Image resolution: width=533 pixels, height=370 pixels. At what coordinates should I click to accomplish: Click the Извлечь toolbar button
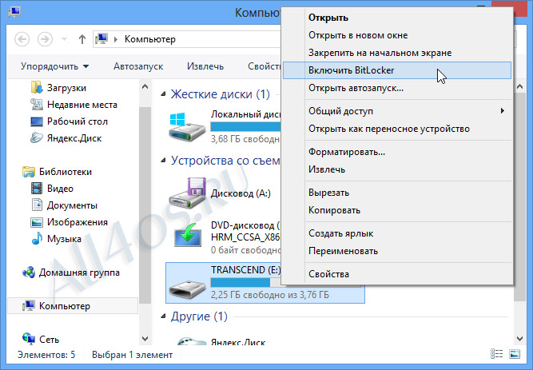pos(205,66)
